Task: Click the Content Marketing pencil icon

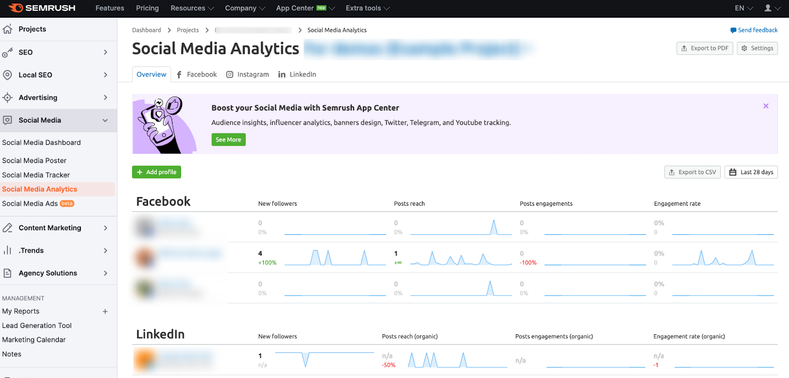Action: (x=7, y=228)
